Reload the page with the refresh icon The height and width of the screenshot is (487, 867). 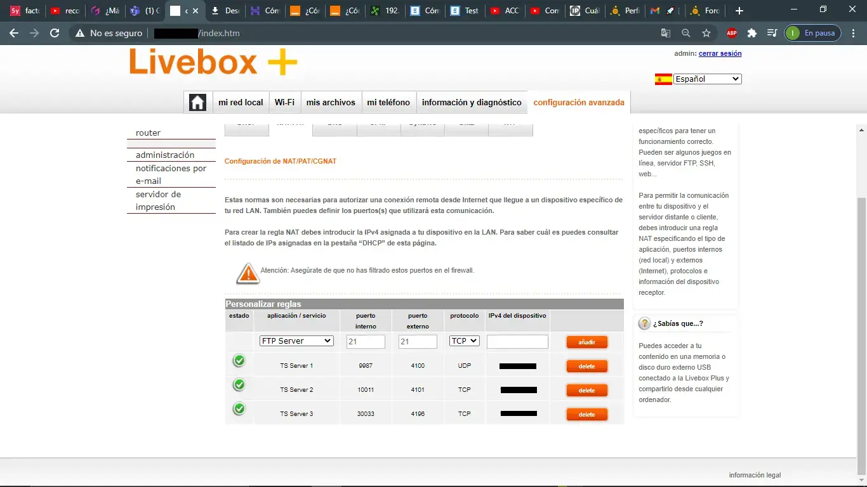point(55,33)
